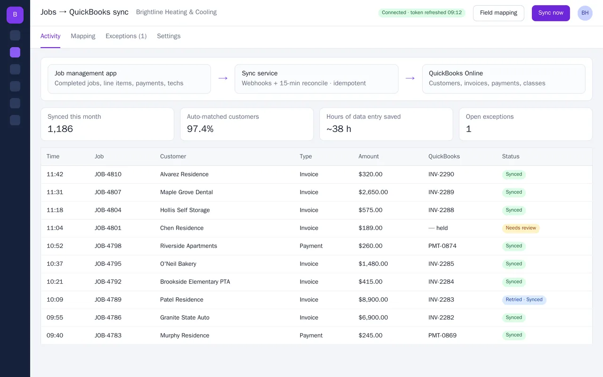Select the Sync service card
This screenshot has width=603, height=377.
point(317,79)
